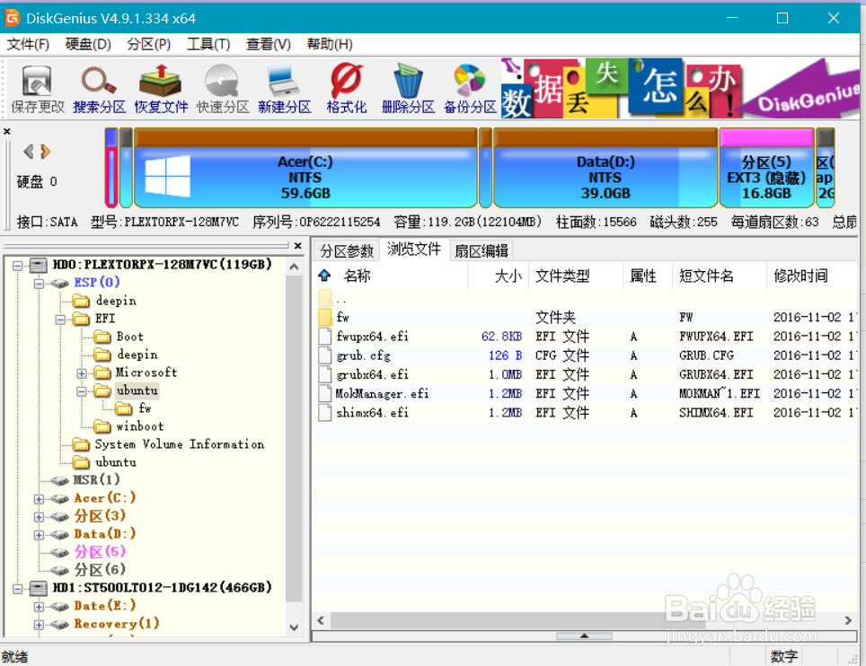Screen dimensions: 866x666
Task: Expand the Recovery(1) tree node
Action: 39,626
